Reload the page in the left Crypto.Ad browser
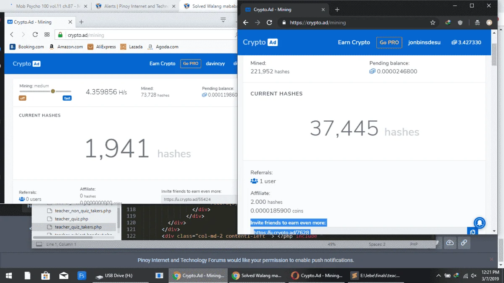Screen dimensions: 504x283 [35, 35]
